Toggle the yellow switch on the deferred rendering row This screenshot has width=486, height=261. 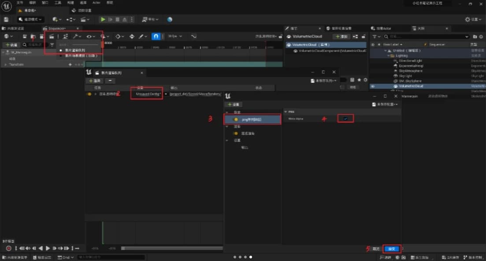236,133
